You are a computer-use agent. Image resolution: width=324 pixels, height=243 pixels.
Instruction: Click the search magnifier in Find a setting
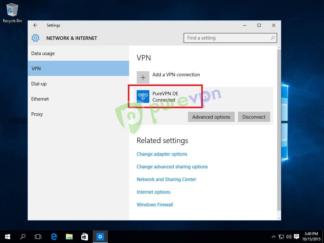(272, 38)
